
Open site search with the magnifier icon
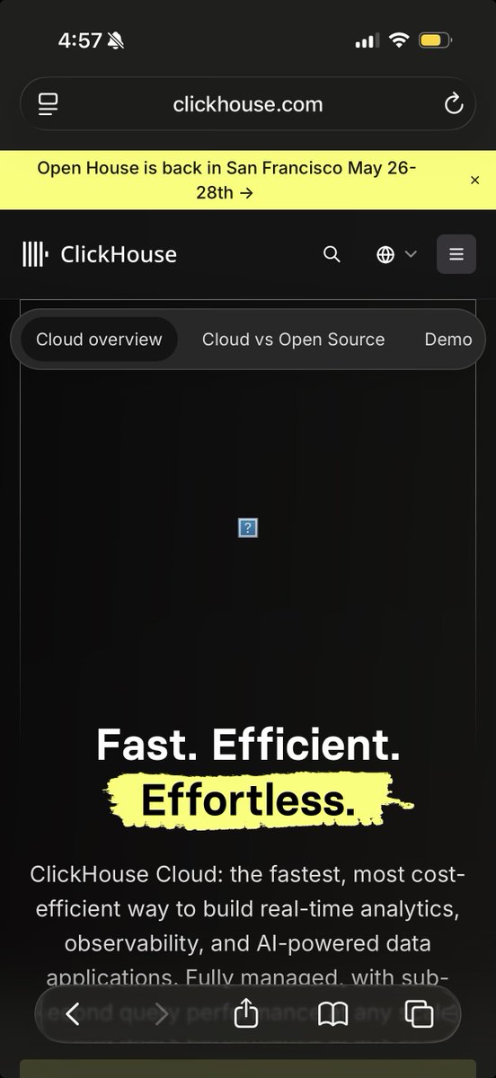(x=332, y=254)
